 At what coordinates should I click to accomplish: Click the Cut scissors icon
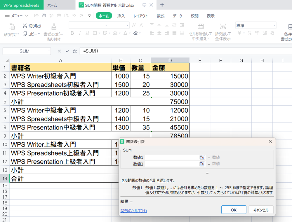click(25, 26)
